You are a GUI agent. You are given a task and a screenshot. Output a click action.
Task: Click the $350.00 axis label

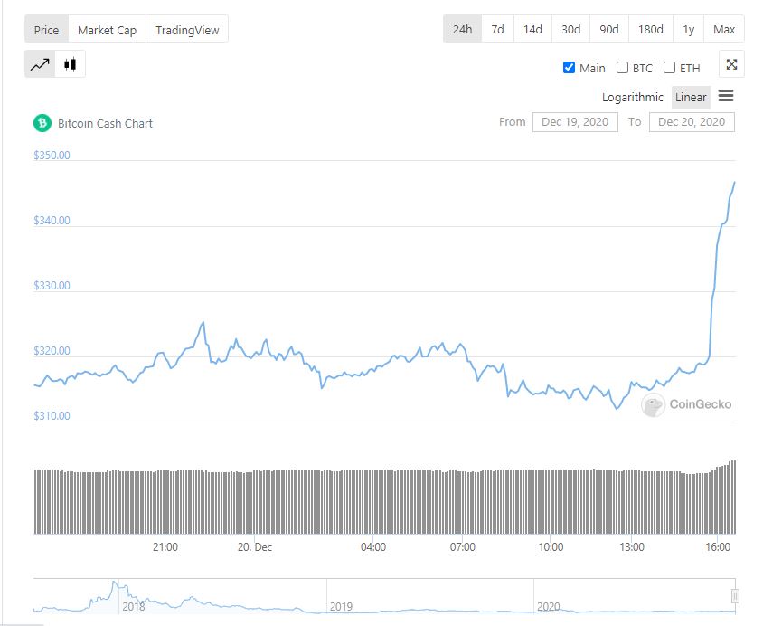[x=52, y=156]
